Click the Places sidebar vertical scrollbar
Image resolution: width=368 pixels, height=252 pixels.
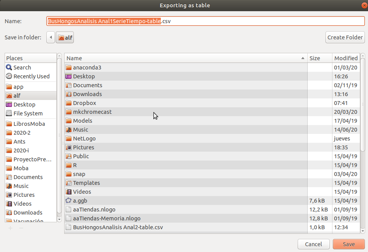[59, 136]
